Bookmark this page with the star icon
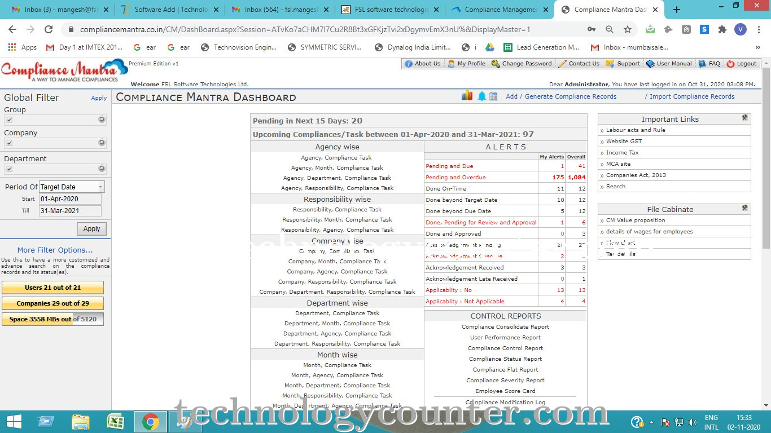Viewport: 771px width, 433px height. tap(628, 29)
